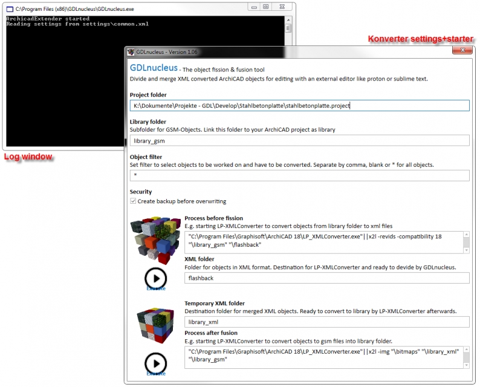Select the XML folder flashback field
The image size is (480, 387).
326,278
